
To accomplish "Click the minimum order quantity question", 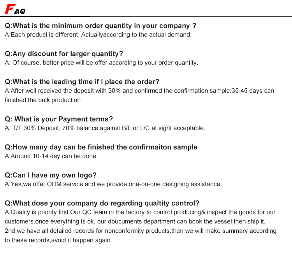I will point(100,26).
